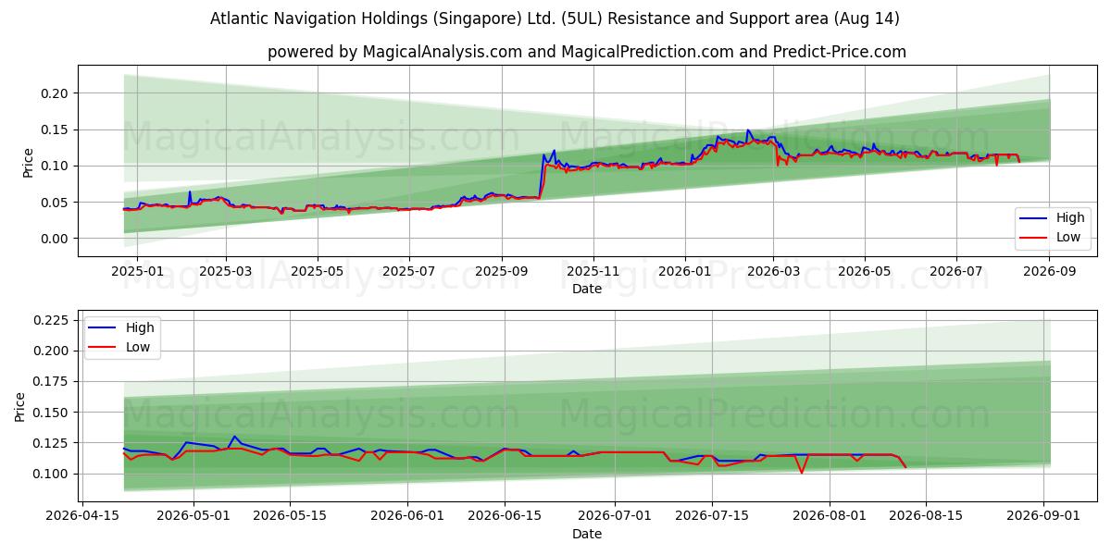Image resolution: width=1111 pixels, height=555 pixels.
Task: Click the 2025-07 date tick label
Action: pos(409,272)
